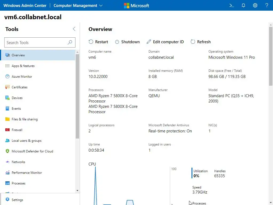The height and width of the screenshot is (205, 273).
Task: Click the Edit computer ID pencil icon
Action: pos(149,41)
